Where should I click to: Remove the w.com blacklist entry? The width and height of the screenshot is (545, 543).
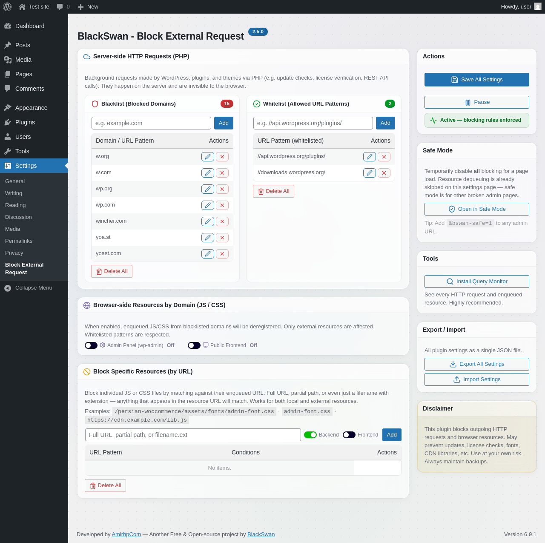pyautogui.click(x=222, y=173)
